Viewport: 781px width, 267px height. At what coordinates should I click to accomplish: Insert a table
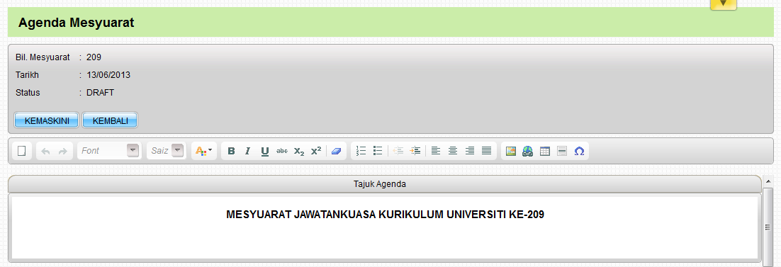click(545, 151)
